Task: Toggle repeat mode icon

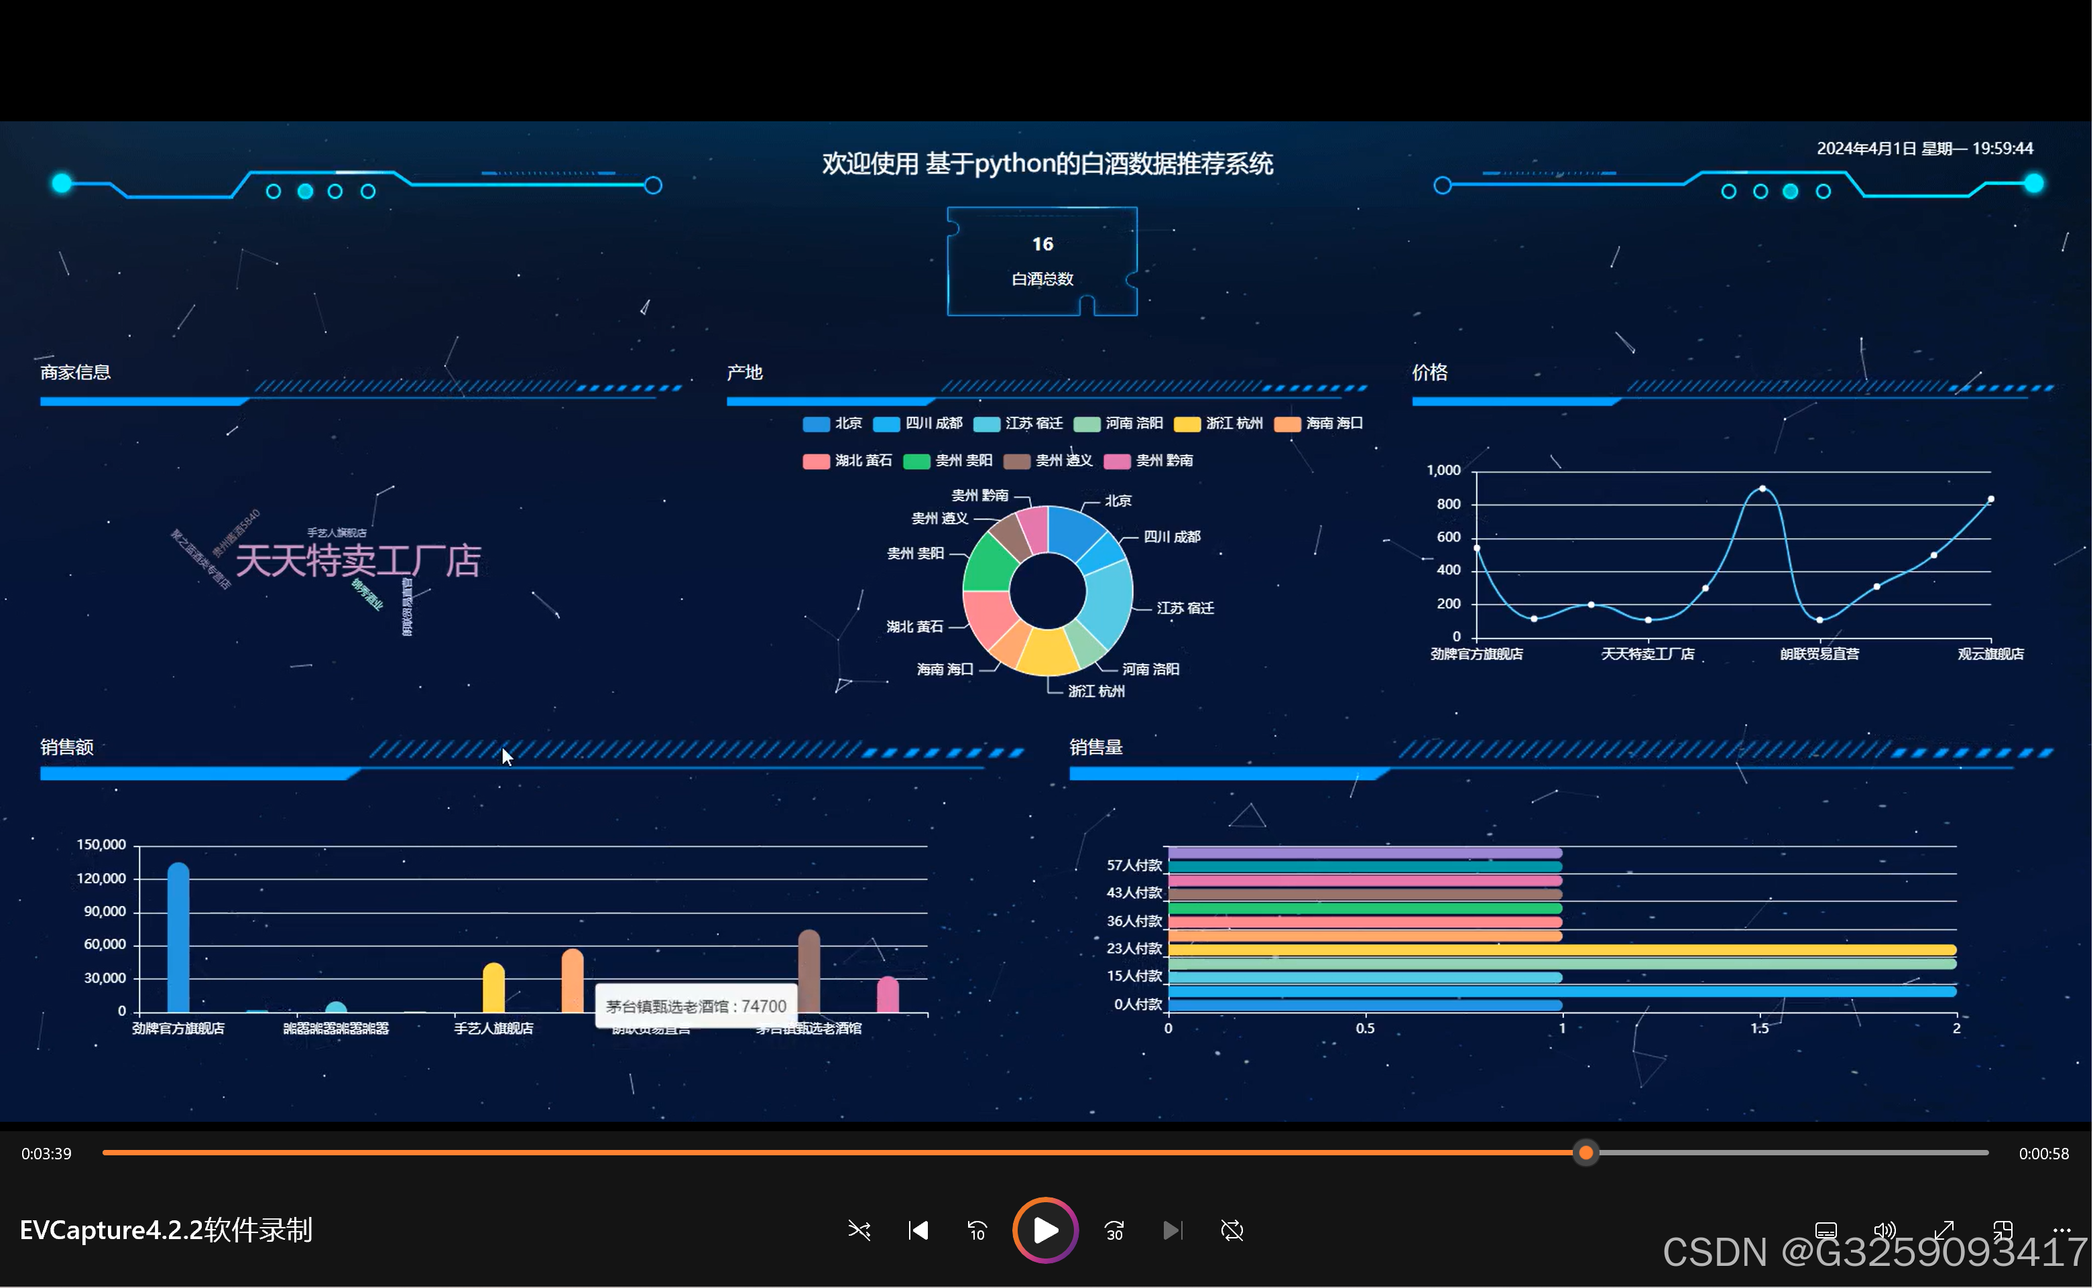Action: [1232, 1230]
